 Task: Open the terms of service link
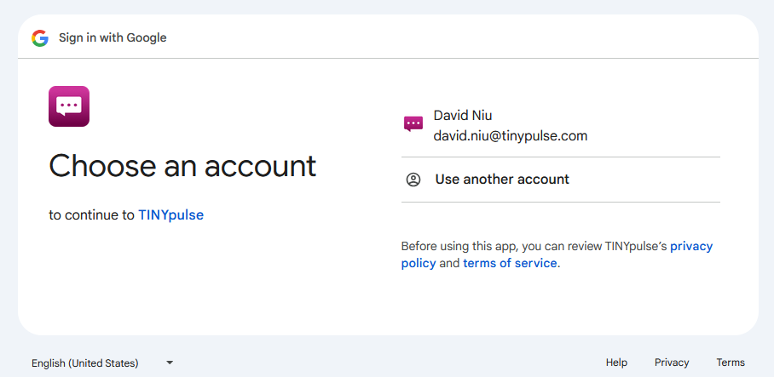[510, 263]
